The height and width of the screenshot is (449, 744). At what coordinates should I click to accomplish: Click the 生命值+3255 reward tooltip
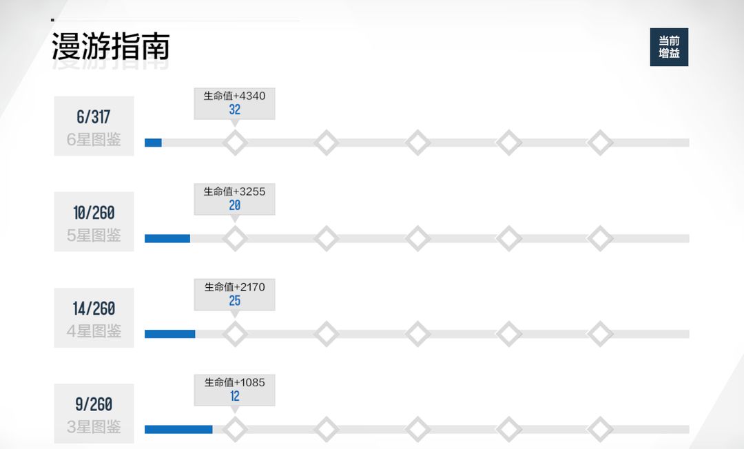(234, 199)
